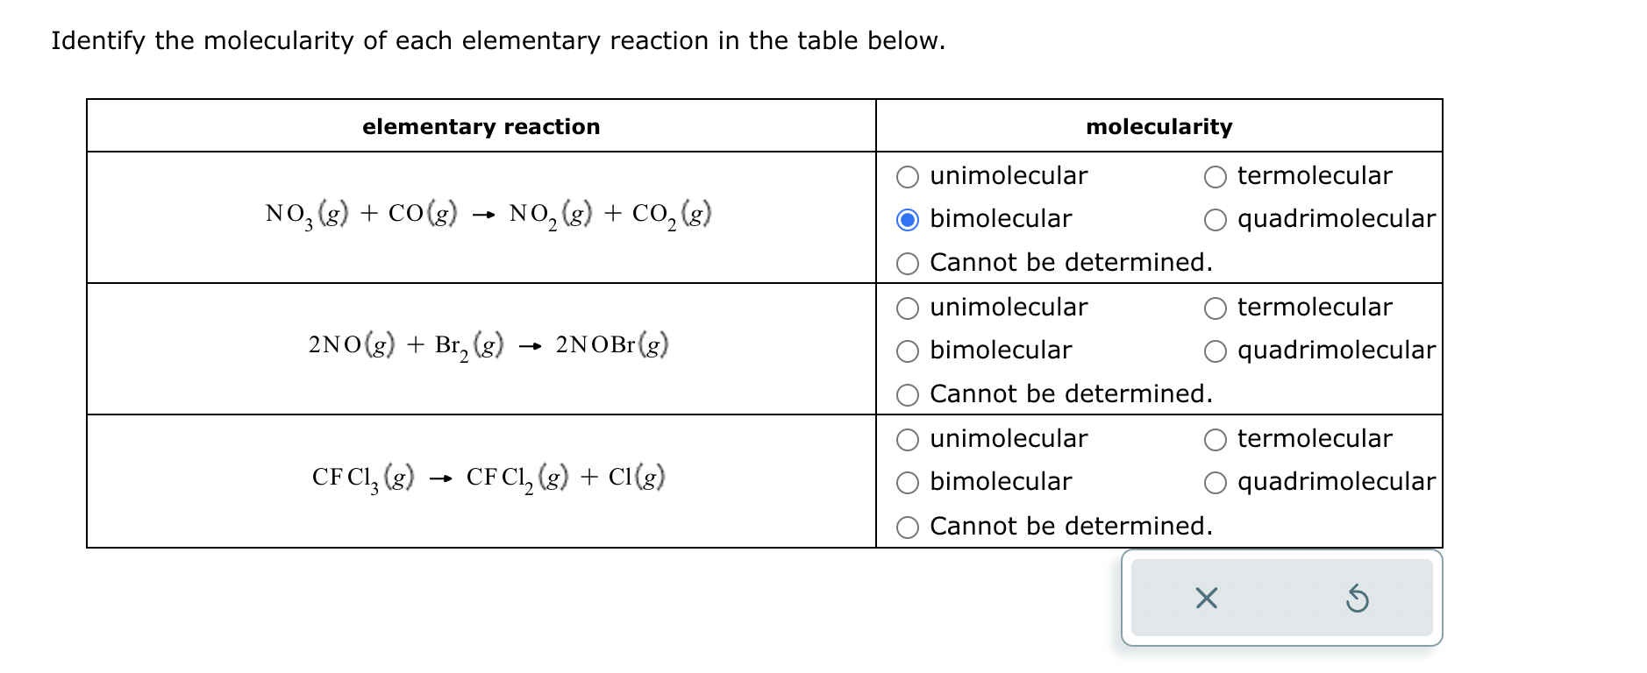Click the molecularity column header
Screen dimensions: 1647x673
[x=1159, y=126]
